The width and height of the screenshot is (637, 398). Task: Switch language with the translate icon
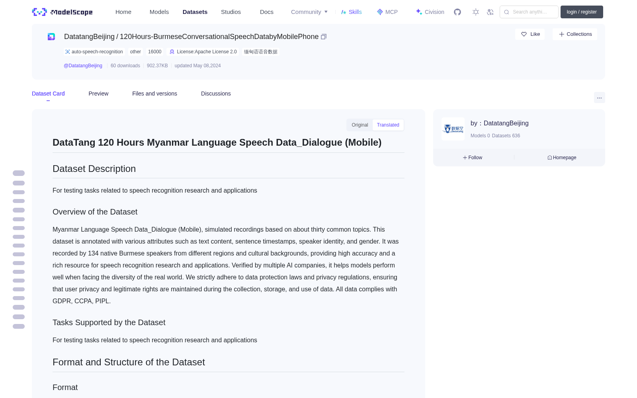pyautogui.click(x=490, y=12)
